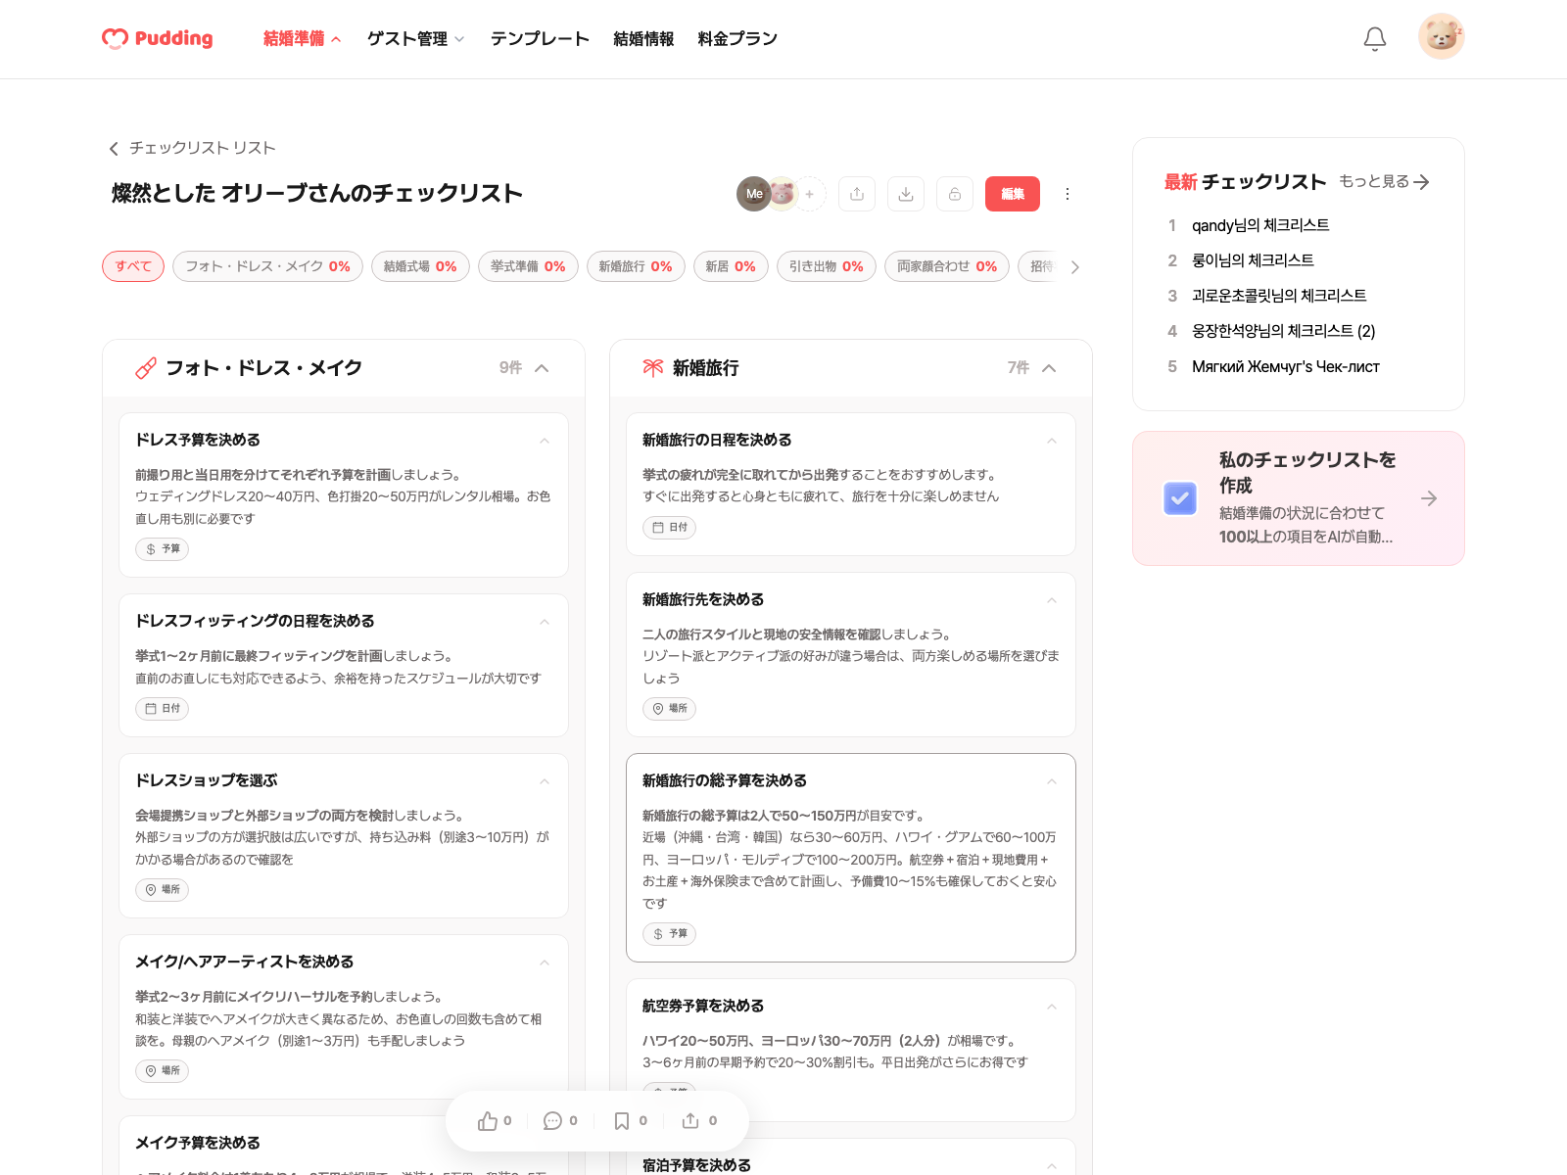The width and height of the screenshot is (1567, 1175).
Task: Select the 引き出物 0% filter tab
Action: (827, 266)
